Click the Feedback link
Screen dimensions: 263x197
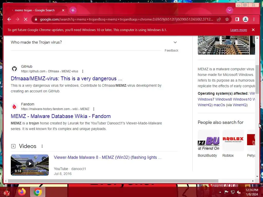coord(171,51)
